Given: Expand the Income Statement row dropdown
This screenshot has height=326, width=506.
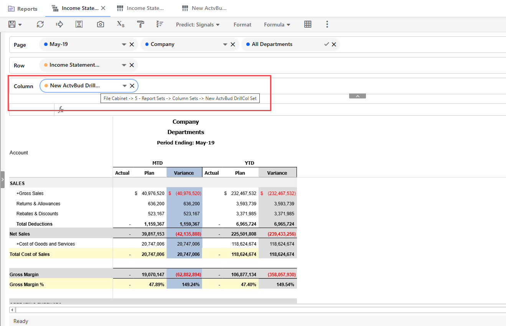Looking at the screenshot, I should (124, 65).
